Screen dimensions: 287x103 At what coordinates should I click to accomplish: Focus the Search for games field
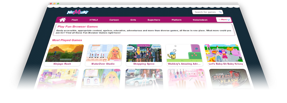[x=208, y=12]
